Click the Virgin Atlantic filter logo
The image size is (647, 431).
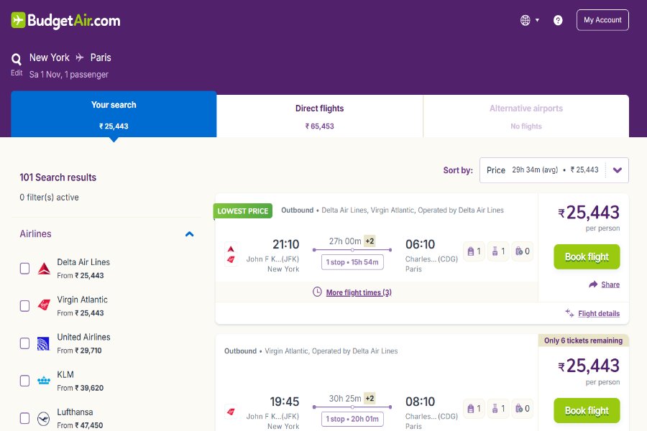[44, 305]
